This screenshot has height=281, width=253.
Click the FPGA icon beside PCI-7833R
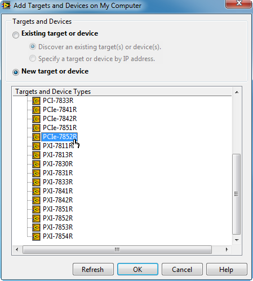tap(36, 101)
